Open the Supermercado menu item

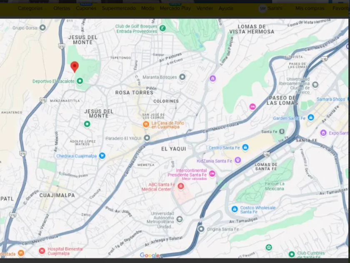coord(119,8)
